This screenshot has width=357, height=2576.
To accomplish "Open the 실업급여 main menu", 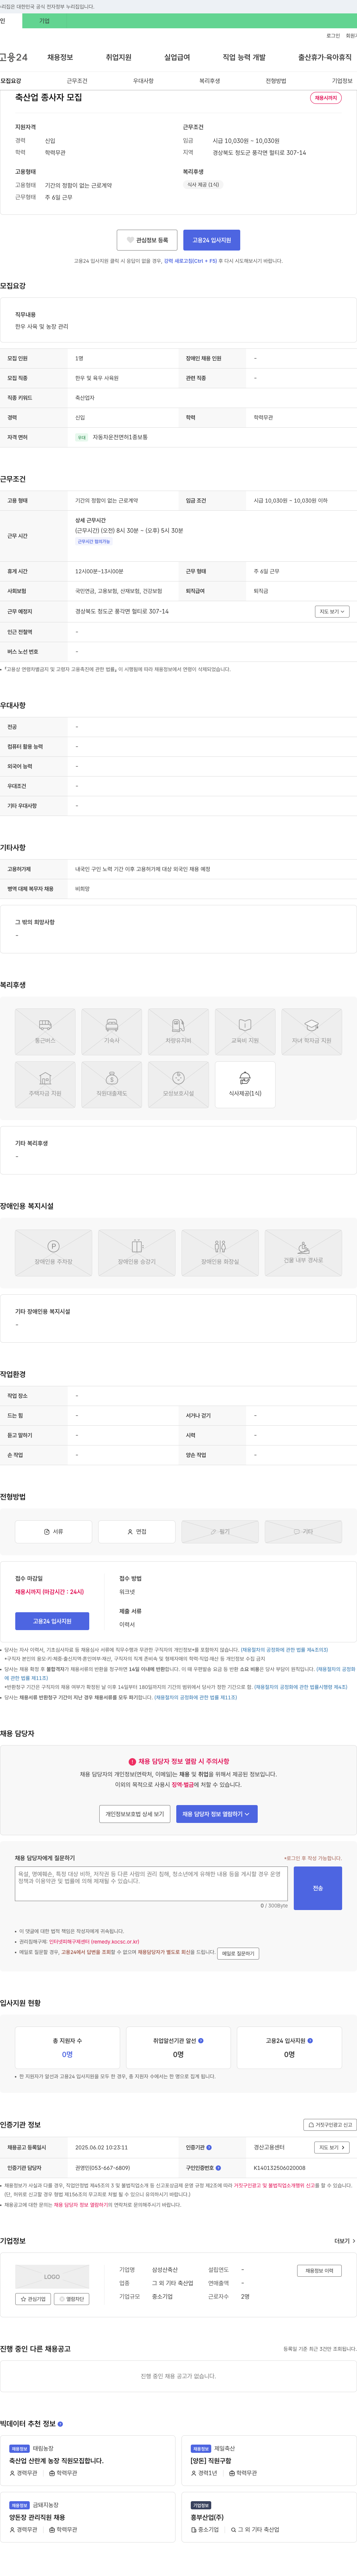I will (x=177, y=57).
